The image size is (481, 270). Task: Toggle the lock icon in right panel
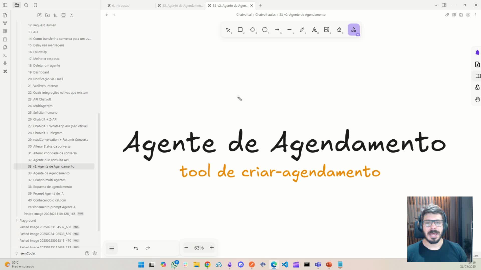[x=477, y=87]
